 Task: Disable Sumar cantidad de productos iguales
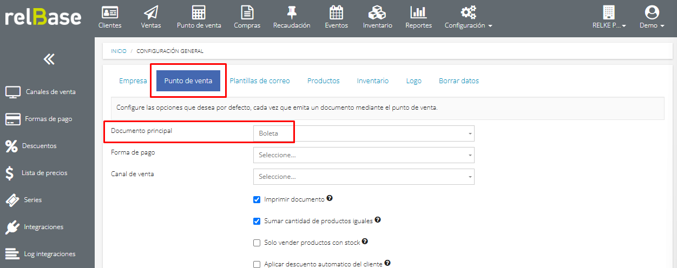coord(257,221)
